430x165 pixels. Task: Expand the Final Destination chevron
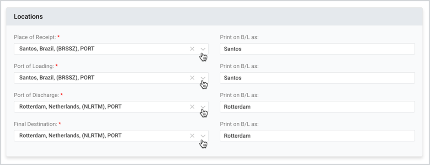(203, 136)
